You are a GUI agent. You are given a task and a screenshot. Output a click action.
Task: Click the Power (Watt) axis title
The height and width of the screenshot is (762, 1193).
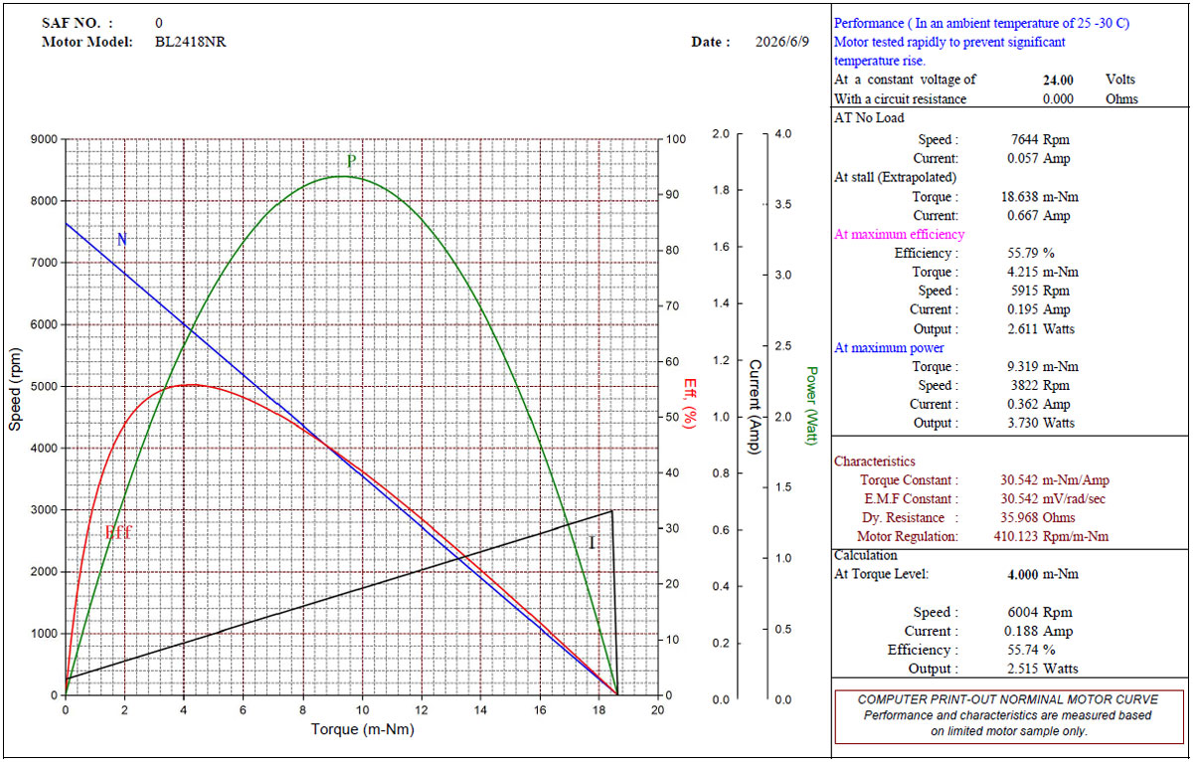click(811, 406)
